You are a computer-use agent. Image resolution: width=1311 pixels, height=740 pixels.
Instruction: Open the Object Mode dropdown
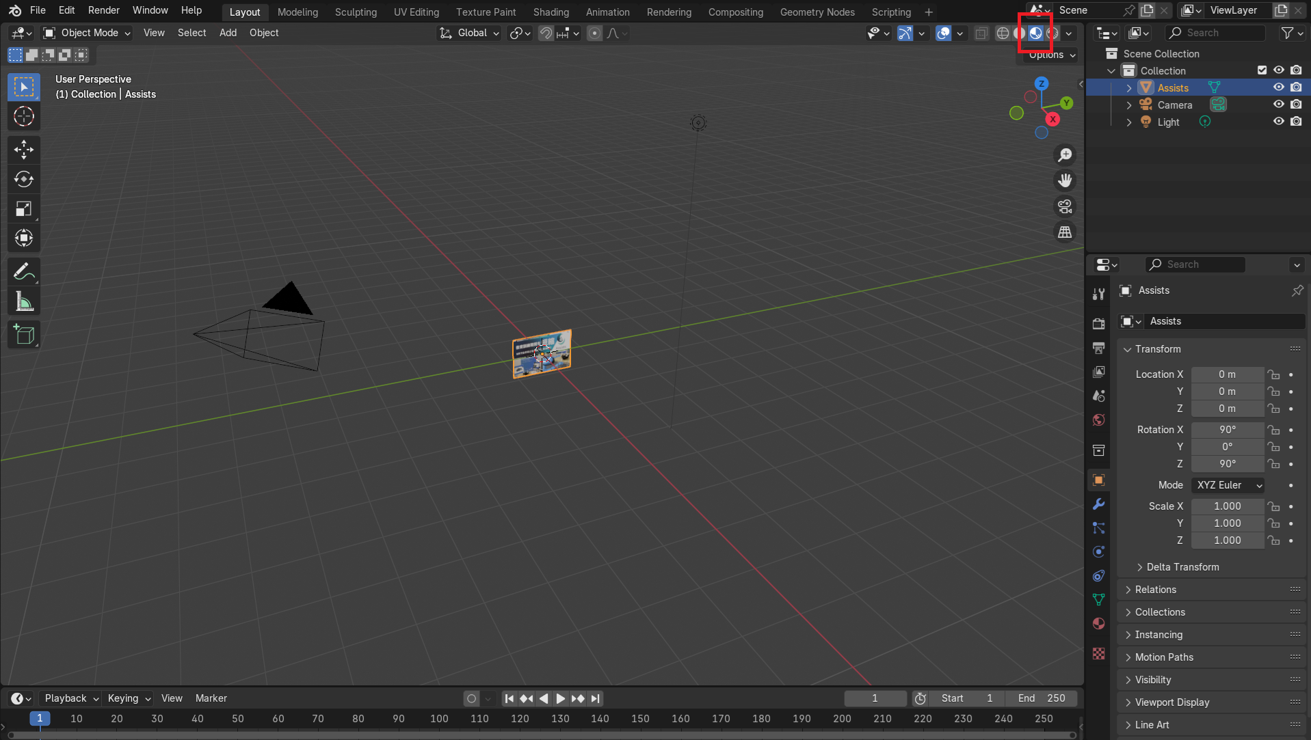coord(86,33)
